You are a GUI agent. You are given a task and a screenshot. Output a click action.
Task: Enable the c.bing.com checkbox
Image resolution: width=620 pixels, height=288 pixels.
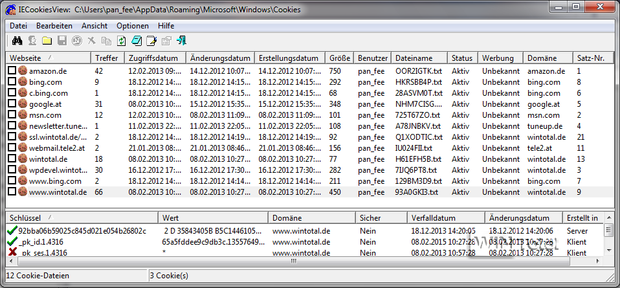point(12,93)
